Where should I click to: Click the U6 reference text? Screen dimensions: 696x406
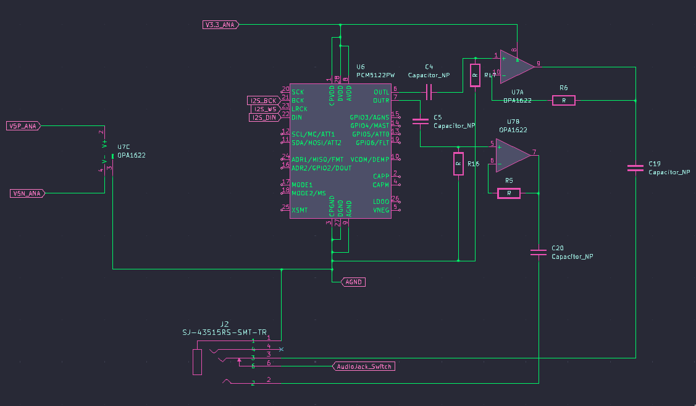(x=361, y=67)
